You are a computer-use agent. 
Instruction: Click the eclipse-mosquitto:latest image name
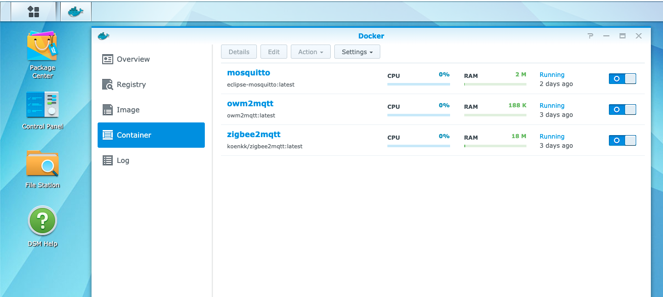260,84
